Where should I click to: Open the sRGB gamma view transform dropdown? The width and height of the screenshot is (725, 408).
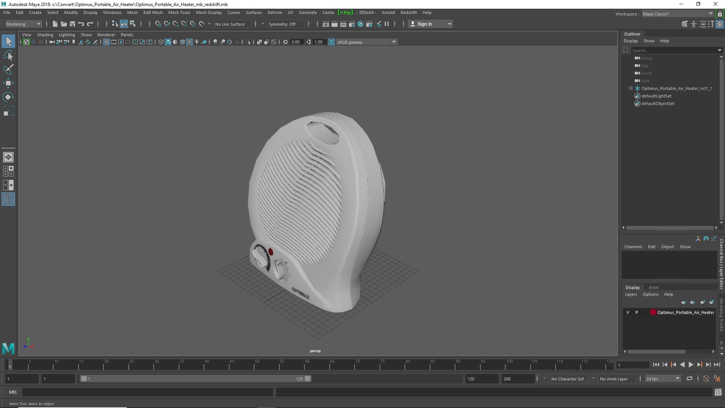(x=366, y=42)
